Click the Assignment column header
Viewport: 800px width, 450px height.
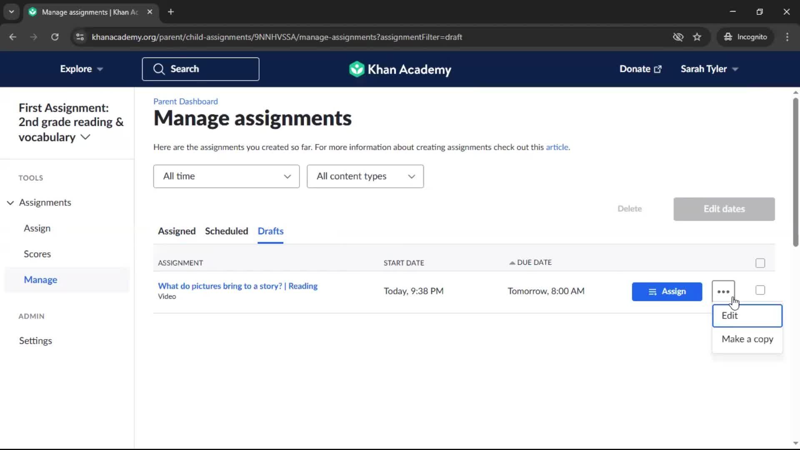coord(180,263)
